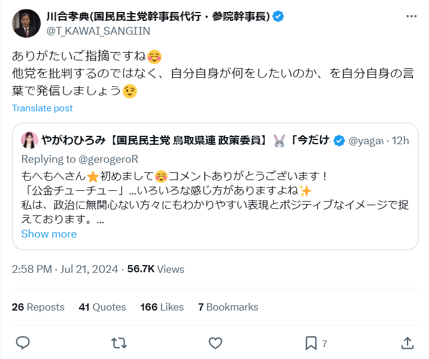Open 川合孝典's profile avatar
Screen dimensions: 429x359
click(26, 23)
